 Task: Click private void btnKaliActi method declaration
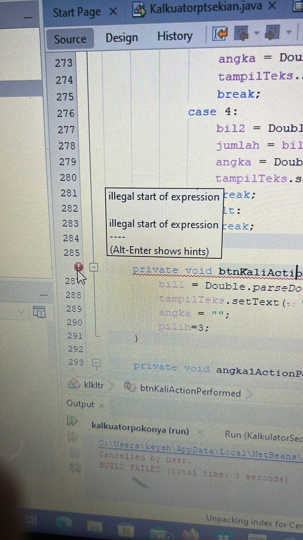coord(217,271)
